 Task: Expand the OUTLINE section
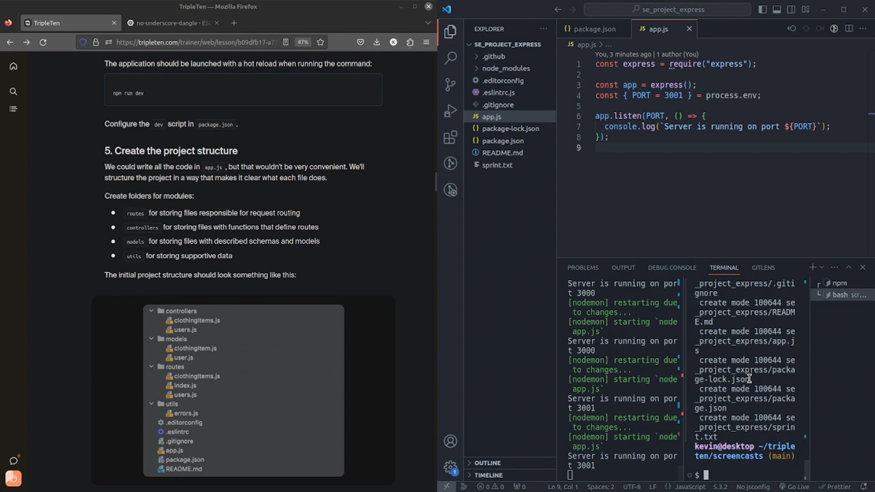[x=487, y=463]
